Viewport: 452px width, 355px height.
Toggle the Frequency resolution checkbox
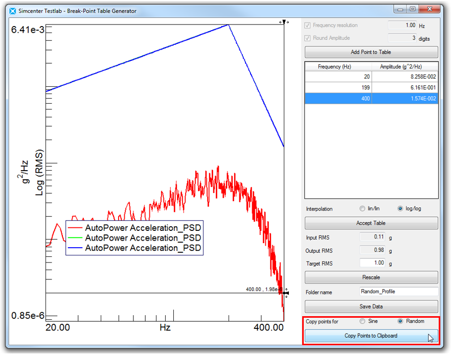[308, 26]
